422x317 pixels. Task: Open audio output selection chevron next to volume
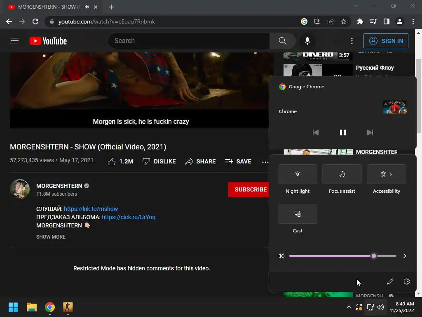pyautogui.click(x=405, y=256)
